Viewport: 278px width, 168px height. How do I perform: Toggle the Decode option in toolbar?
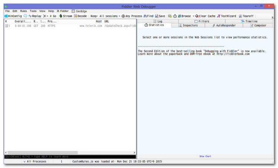(x=80, y=16)
